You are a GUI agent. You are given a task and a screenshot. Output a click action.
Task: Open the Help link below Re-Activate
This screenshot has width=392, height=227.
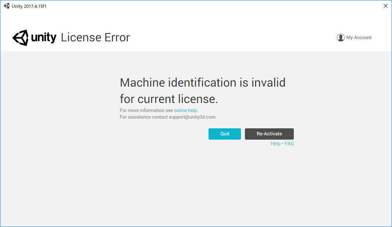(x=275, y=143)
